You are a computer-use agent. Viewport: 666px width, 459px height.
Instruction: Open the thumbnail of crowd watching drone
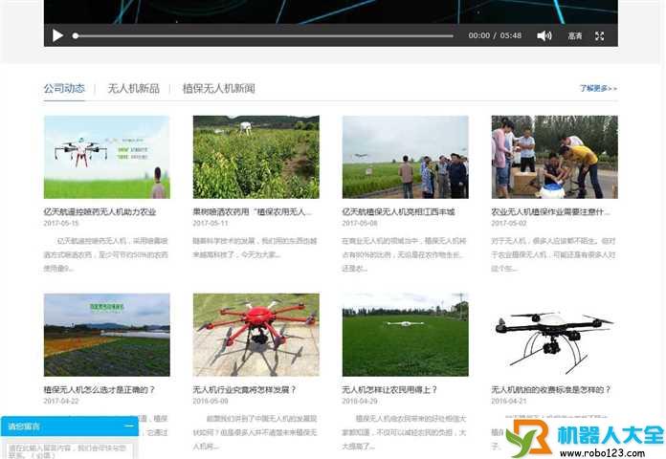coord(405,157)
